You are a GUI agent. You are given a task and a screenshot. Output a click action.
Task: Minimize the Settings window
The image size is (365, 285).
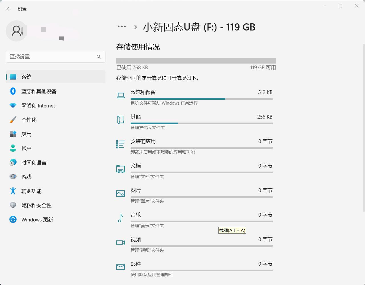(x=324, y=6)
